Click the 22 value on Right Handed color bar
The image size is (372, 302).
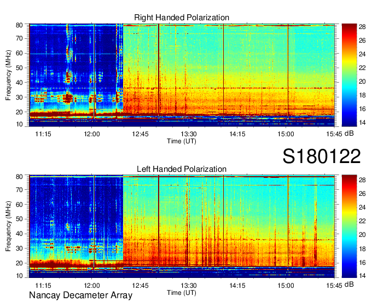coord(362,68)
